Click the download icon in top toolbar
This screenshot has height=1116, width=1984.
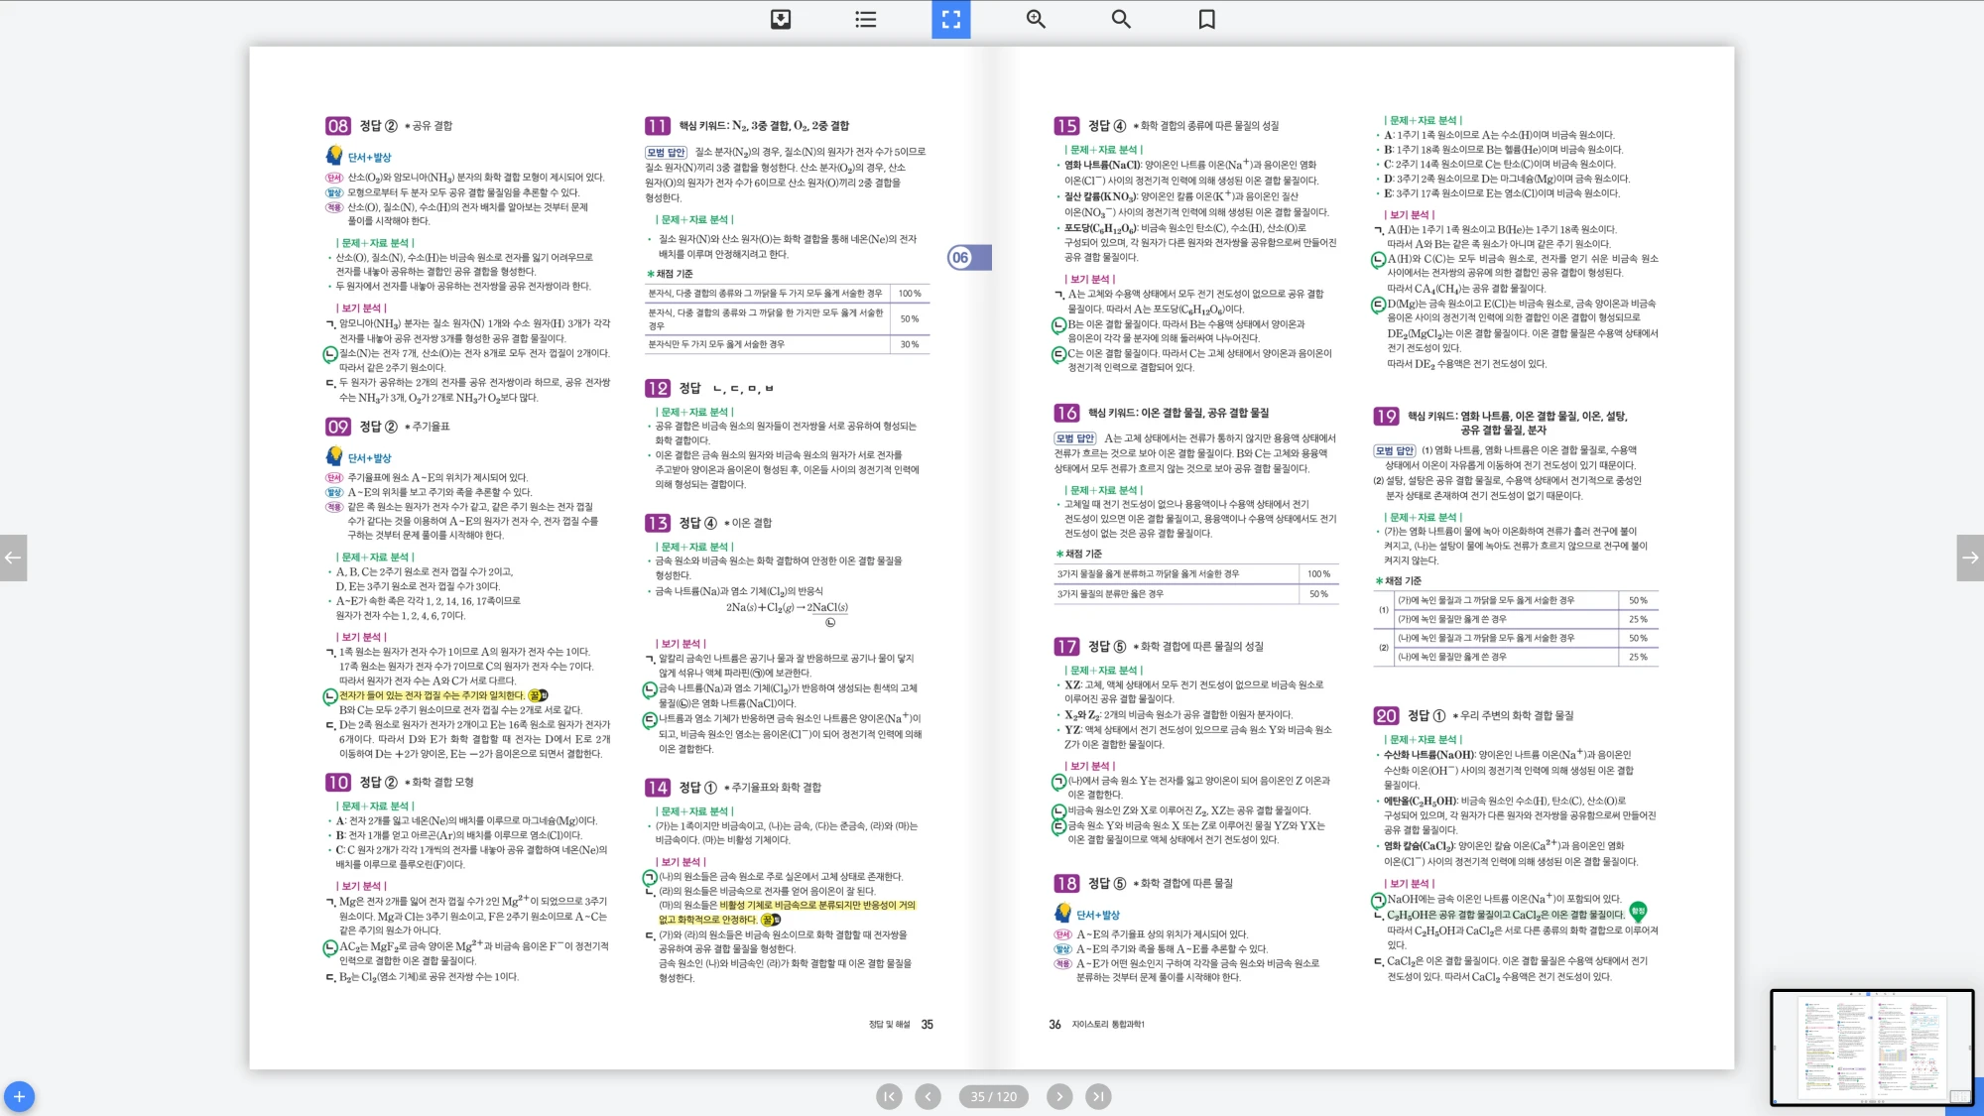(781, 19)
